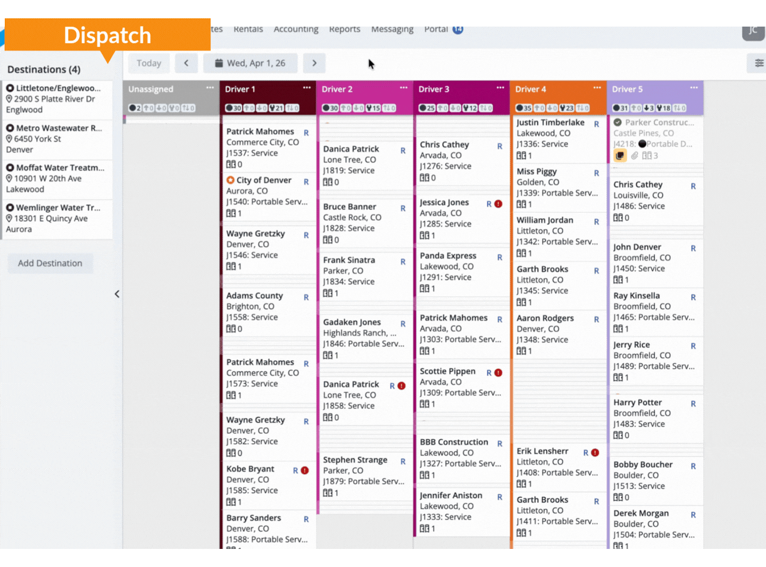This screenshot has height=567, width=766.
Task: Click the Portal notification badge showing 14
Action: (x=458, y=29)
